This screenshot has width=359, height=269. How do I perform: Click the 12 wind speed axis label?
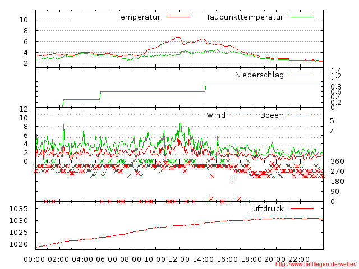[24, 109]
